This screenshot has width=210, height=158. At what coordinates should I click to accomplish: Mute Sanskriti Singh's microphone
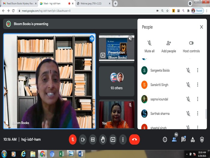click(x=188, y=85)
